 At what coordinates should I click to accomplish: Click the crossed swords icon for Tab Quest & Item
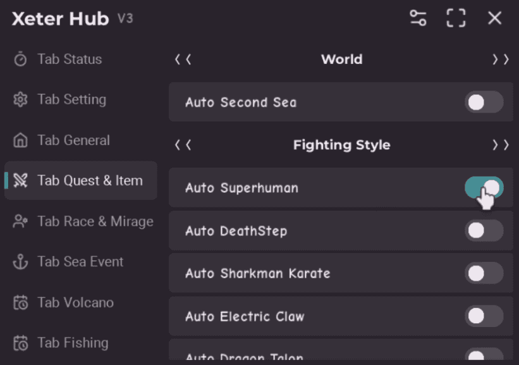(x=21, y=180)
